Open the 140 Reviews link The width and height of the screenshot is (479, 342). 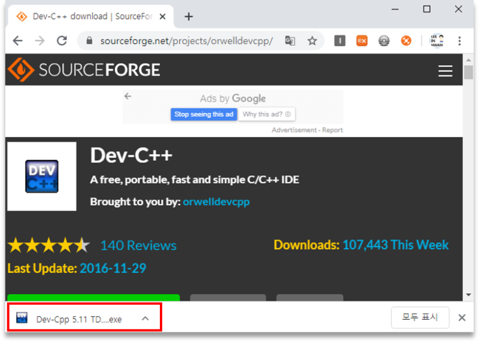(x=138, y=246)
